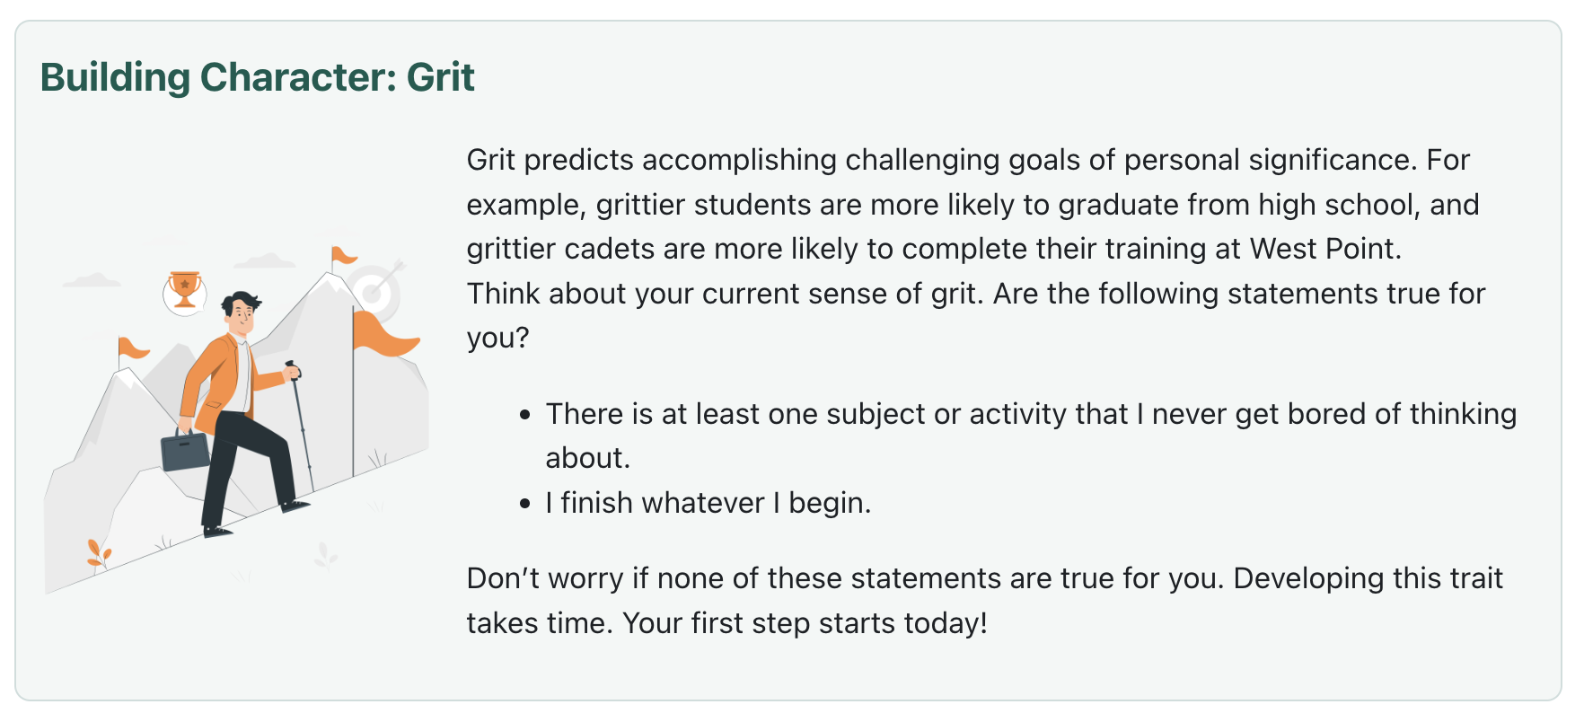Screen dimensions: 1584x722
Task: Click the small orange flag on the left peak
Action: tap(132, 348)
